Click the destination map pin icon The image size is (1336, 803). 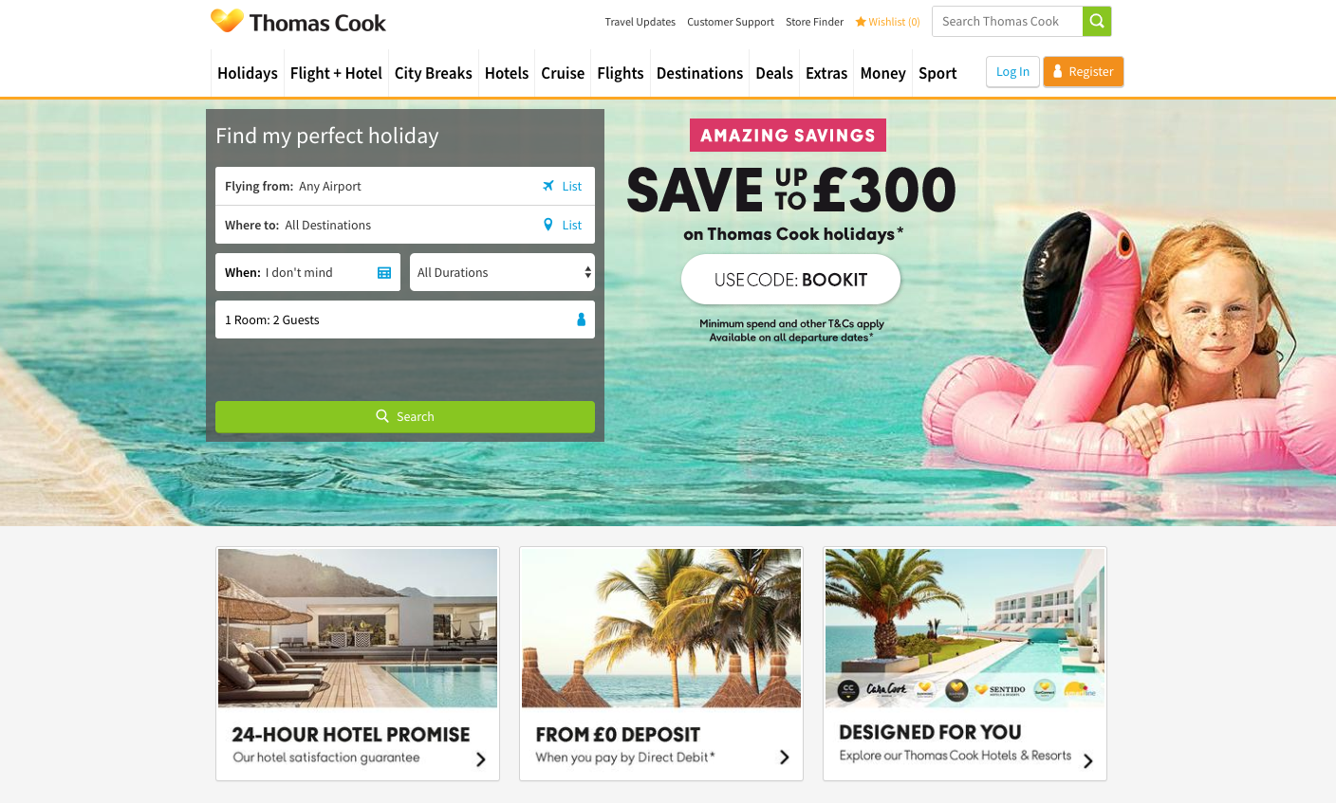click(548, 225)
